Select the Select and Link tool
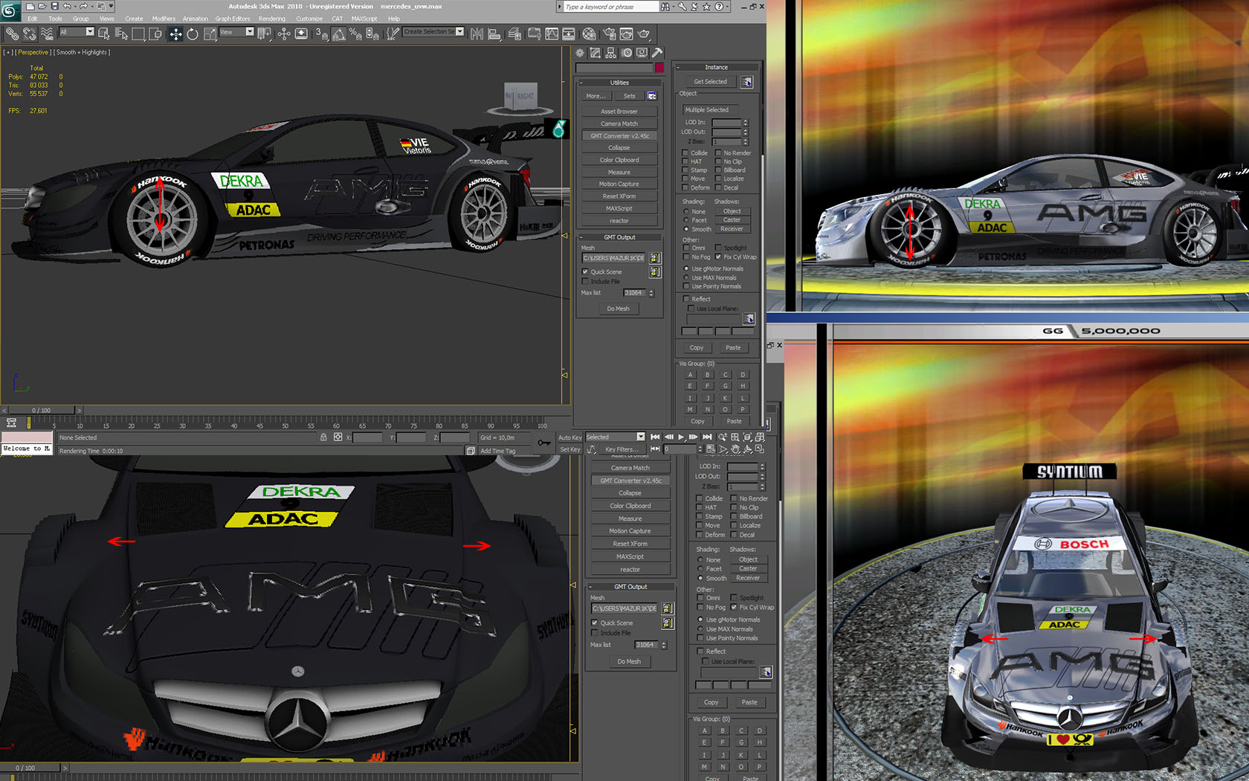1249x781 pixels. pos(12,33)
